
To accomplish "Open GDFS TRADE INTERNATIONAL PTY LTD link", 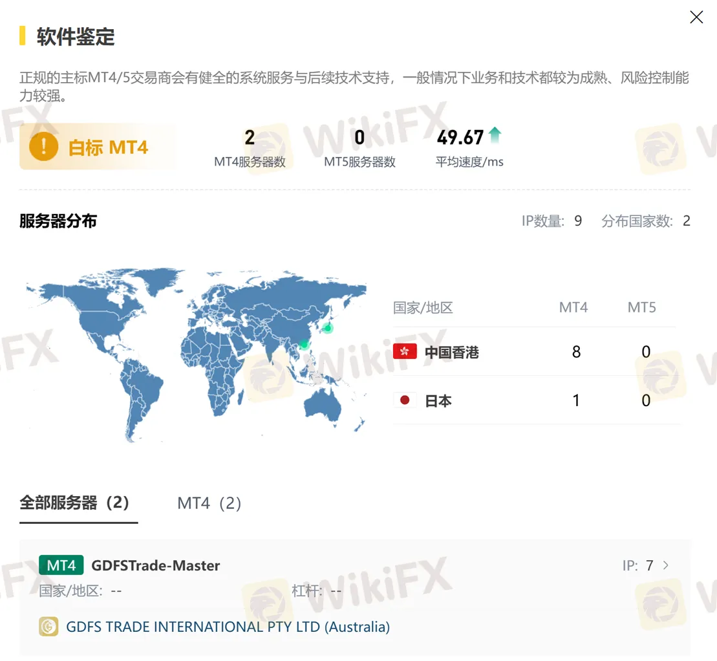I will point(228,627).
